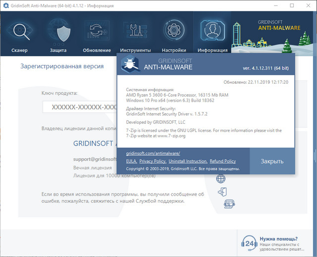The image size is (317, 257).
Task: Open Инструменты (Tools) section
Action: pyautogui.click(x=135, y=36)
